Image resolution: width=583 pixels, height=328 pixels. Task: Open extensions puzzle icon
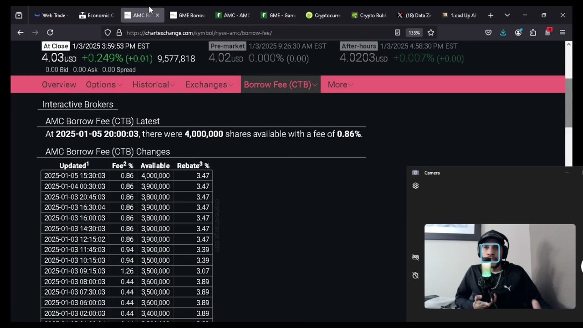(533, 33)
